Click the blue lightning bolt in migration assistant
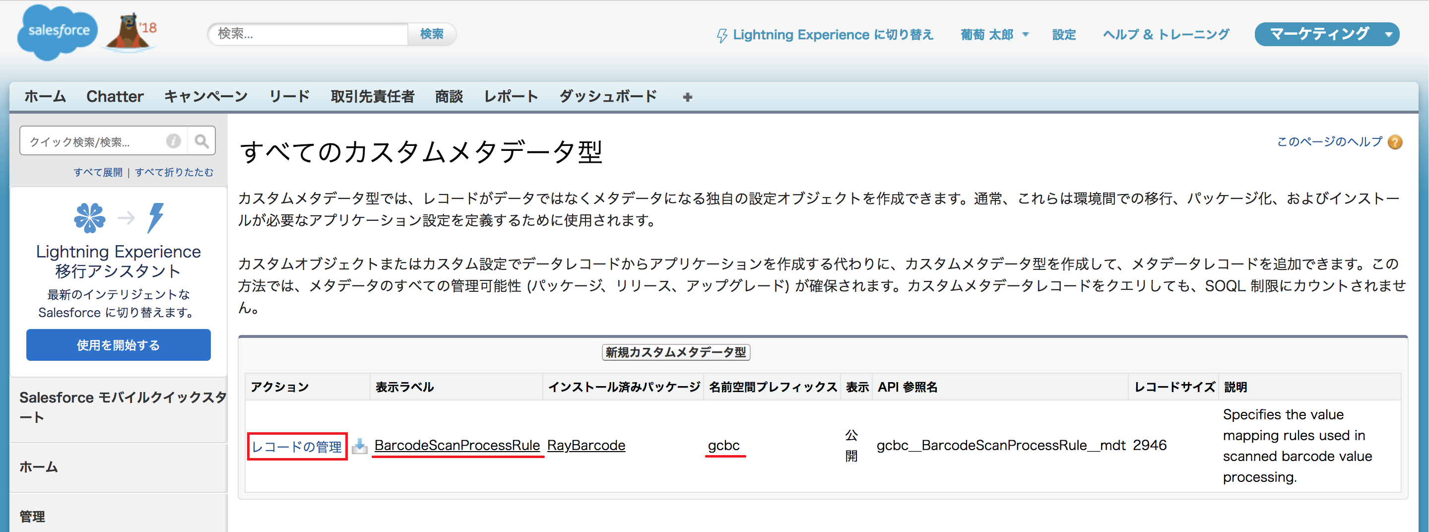Viewport: 1429px width, 532px height. point(156,217)
